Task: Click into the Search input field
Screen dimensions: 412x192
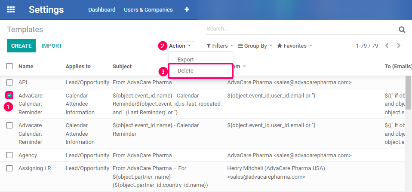Action: pyautogui.click(x=301, y=29)
